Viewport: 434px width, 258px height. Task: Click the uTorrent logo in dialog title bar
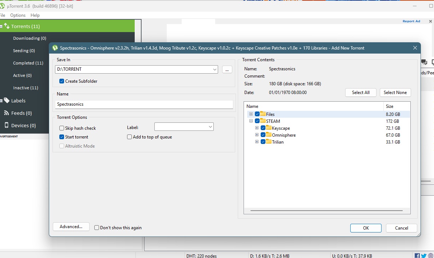coord(55,48)
